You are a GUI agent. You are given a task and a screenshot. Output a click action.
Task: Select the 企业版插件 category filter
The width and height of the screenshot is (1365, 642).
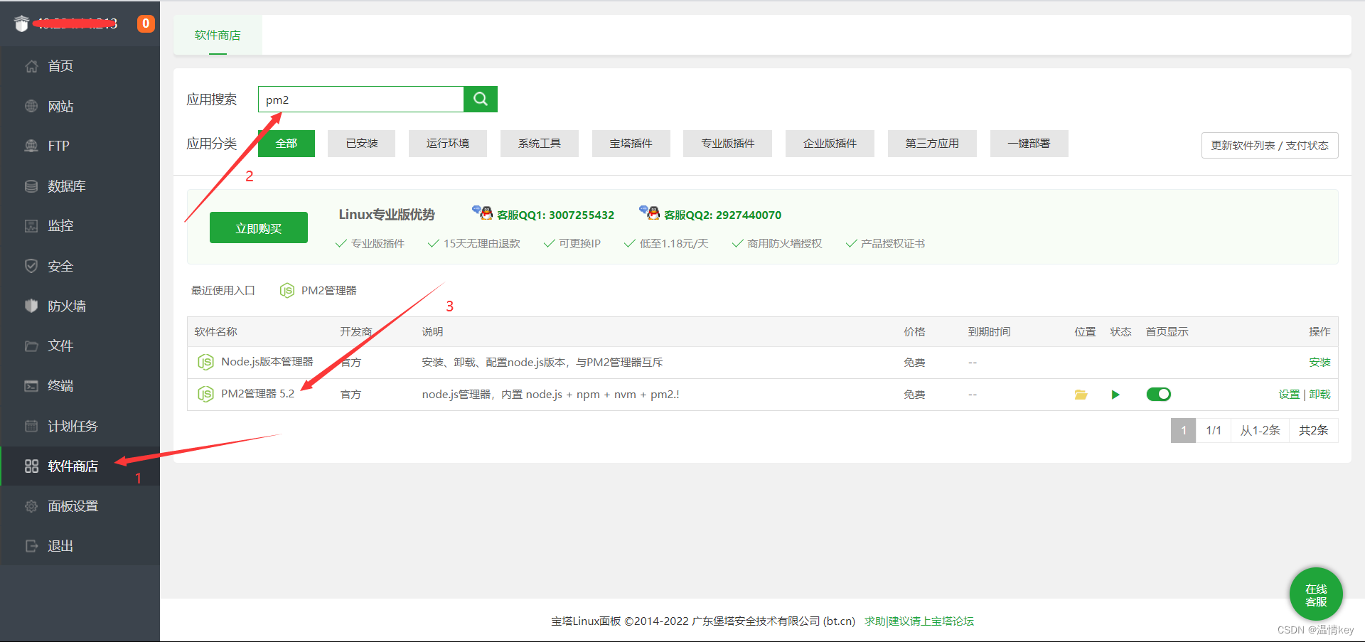(x=830, y=144)
